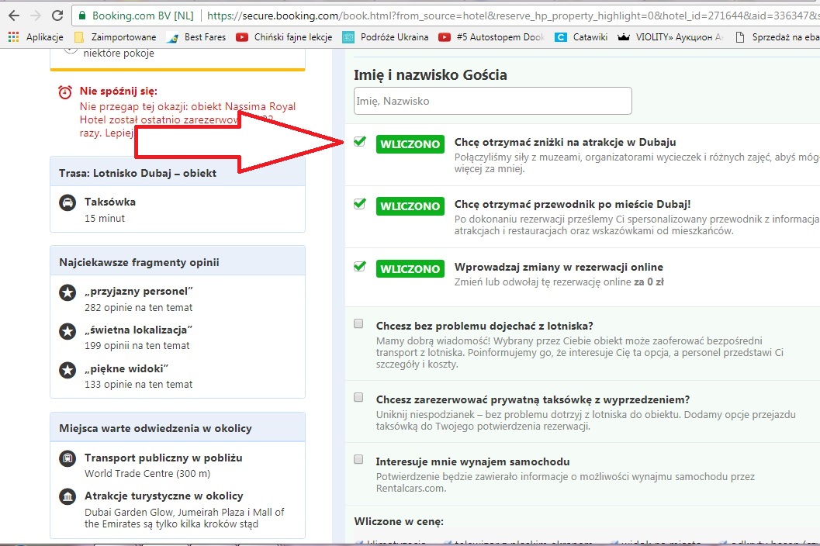
Task: Click the transit icon by Transport publiczny w pobliżu
Action: [x=67, y=458]
